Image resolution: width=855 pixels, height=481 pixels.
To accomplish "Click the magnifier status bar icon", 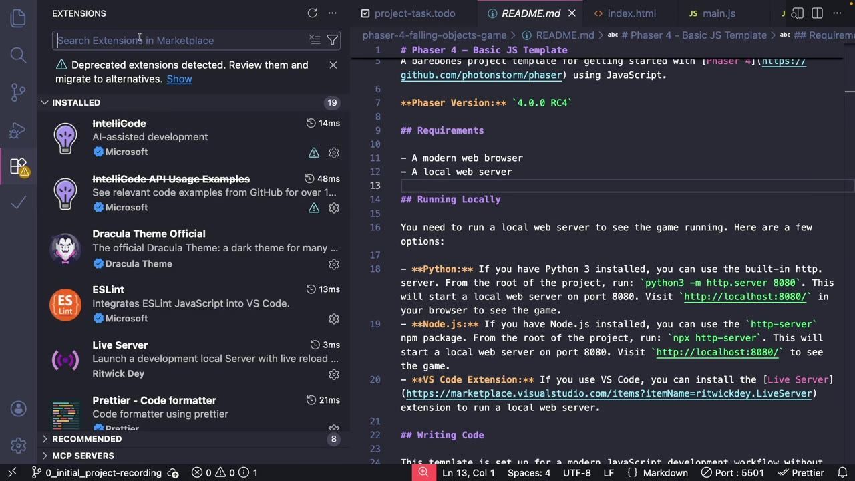I will tap(423, 472).
